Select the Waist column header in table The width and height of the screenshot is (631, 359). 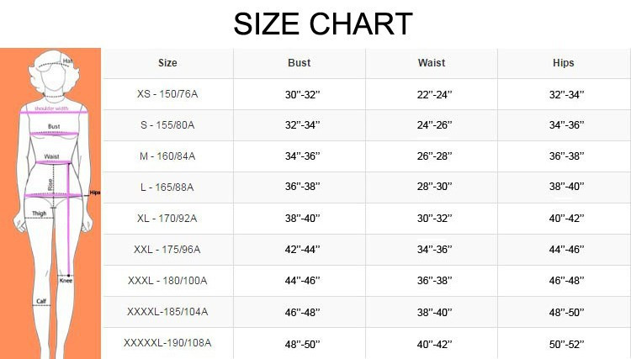(x=432, y=63)
